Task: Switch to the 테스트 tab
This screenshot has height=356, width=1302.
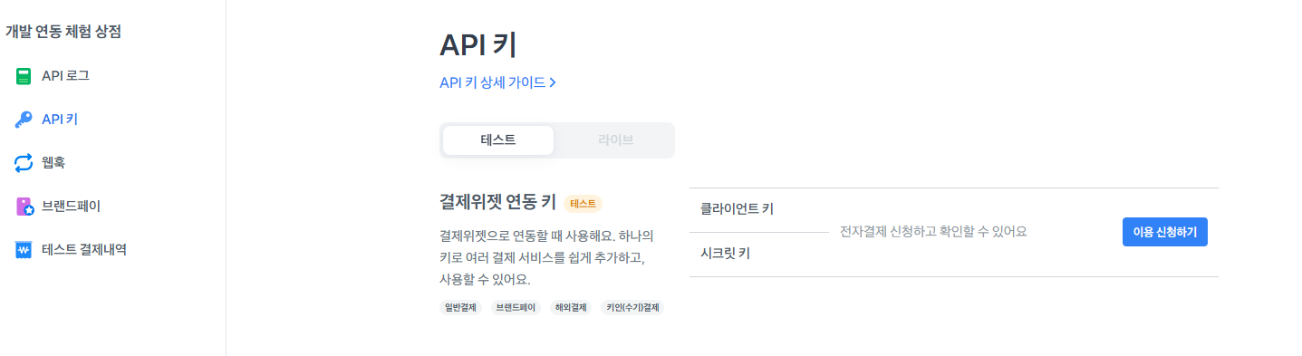Action: click(x=498, y=140)
